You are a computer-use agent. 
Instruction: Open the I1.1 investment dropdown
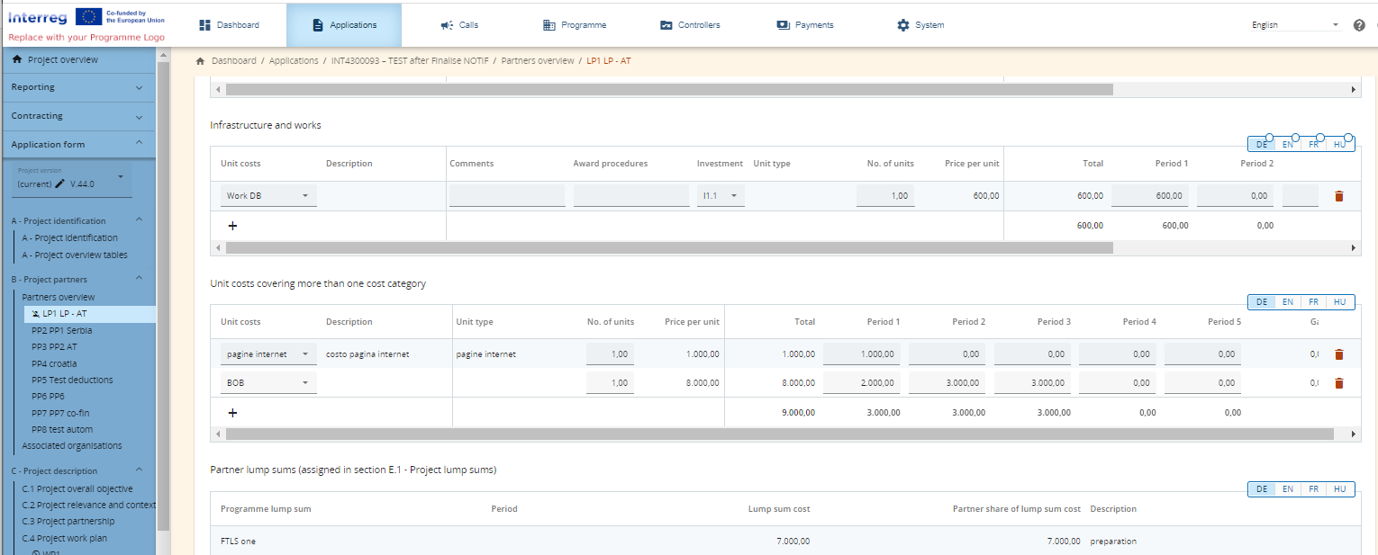coord(721,196)
